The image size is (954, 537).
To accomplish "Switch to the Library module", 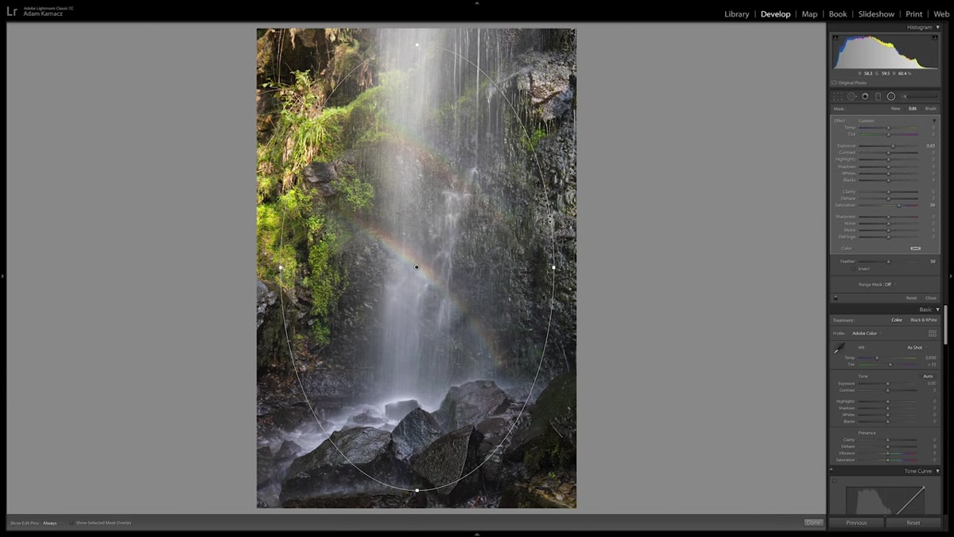I will (x=737, y=14).
